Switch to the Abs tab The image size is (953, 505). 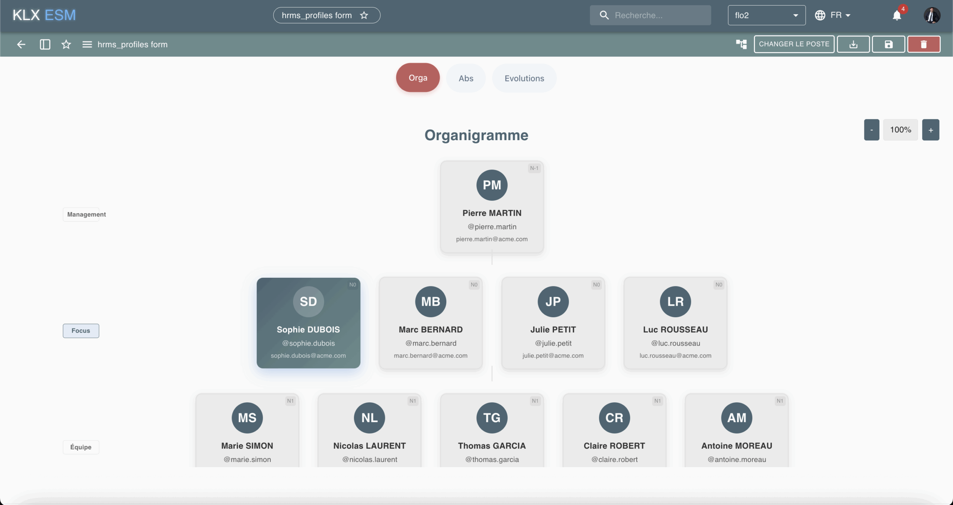pyautogui.click(x=466, y=78)
